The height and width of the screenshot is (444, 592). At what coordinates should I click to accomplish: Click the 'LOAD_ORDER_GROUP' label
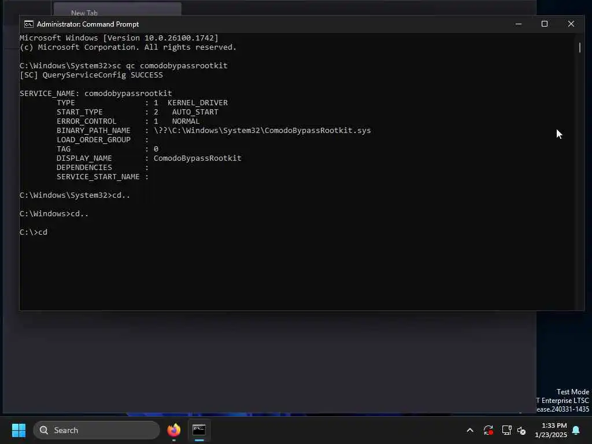94,140
